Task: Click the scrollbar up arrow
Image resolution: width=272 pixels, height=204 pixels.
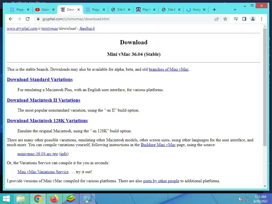Action: 265,26
